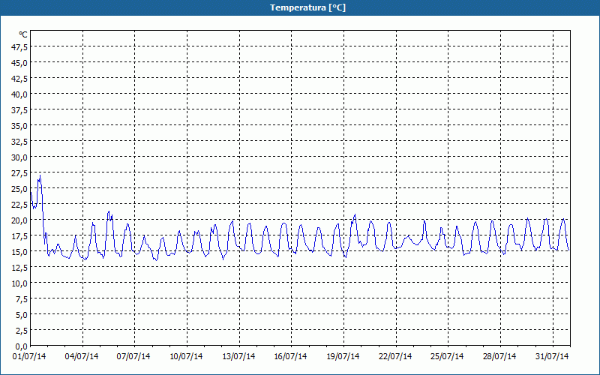Select the 40,0 y-axis value

19,94
